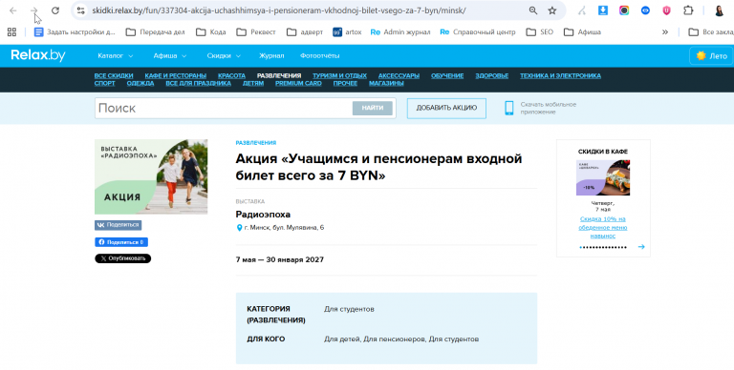Select 'Техника и электроника' category
The width and height of the screenshot is (734, 370).
[560, 75]
